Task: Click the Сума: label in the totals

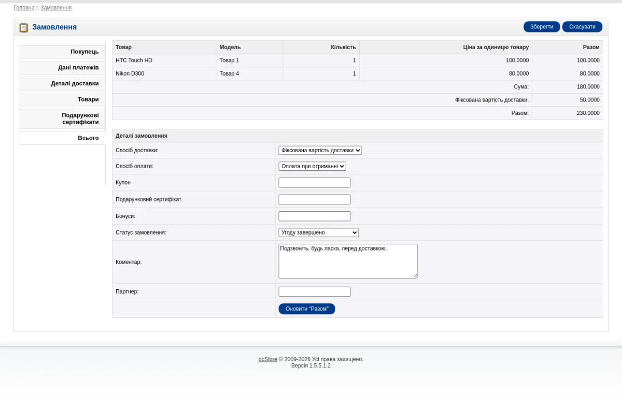Action: pyautogui.click(x=521, y=87)
